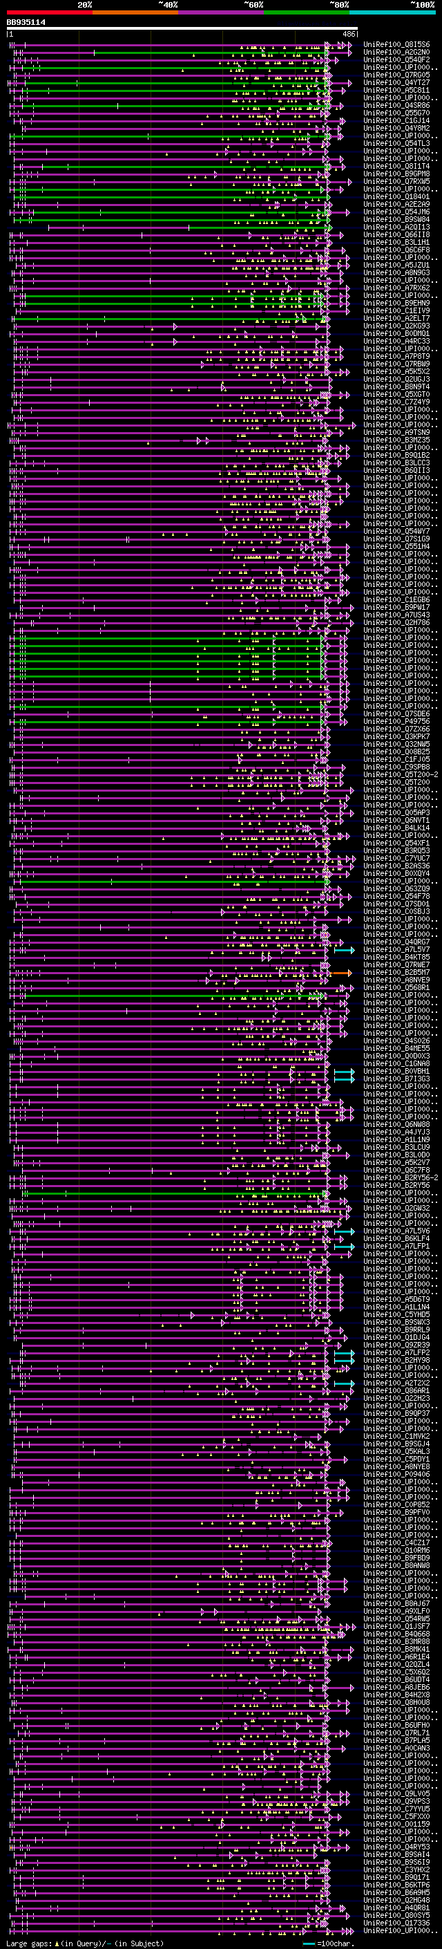This screenshot has height=1949, width=442.
Task: Click the orange ~40% identity legend bar
Action: (135, 12)
